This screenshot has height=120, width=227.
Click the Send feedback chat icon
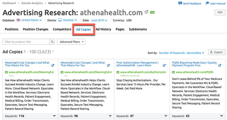coord(180,3)
